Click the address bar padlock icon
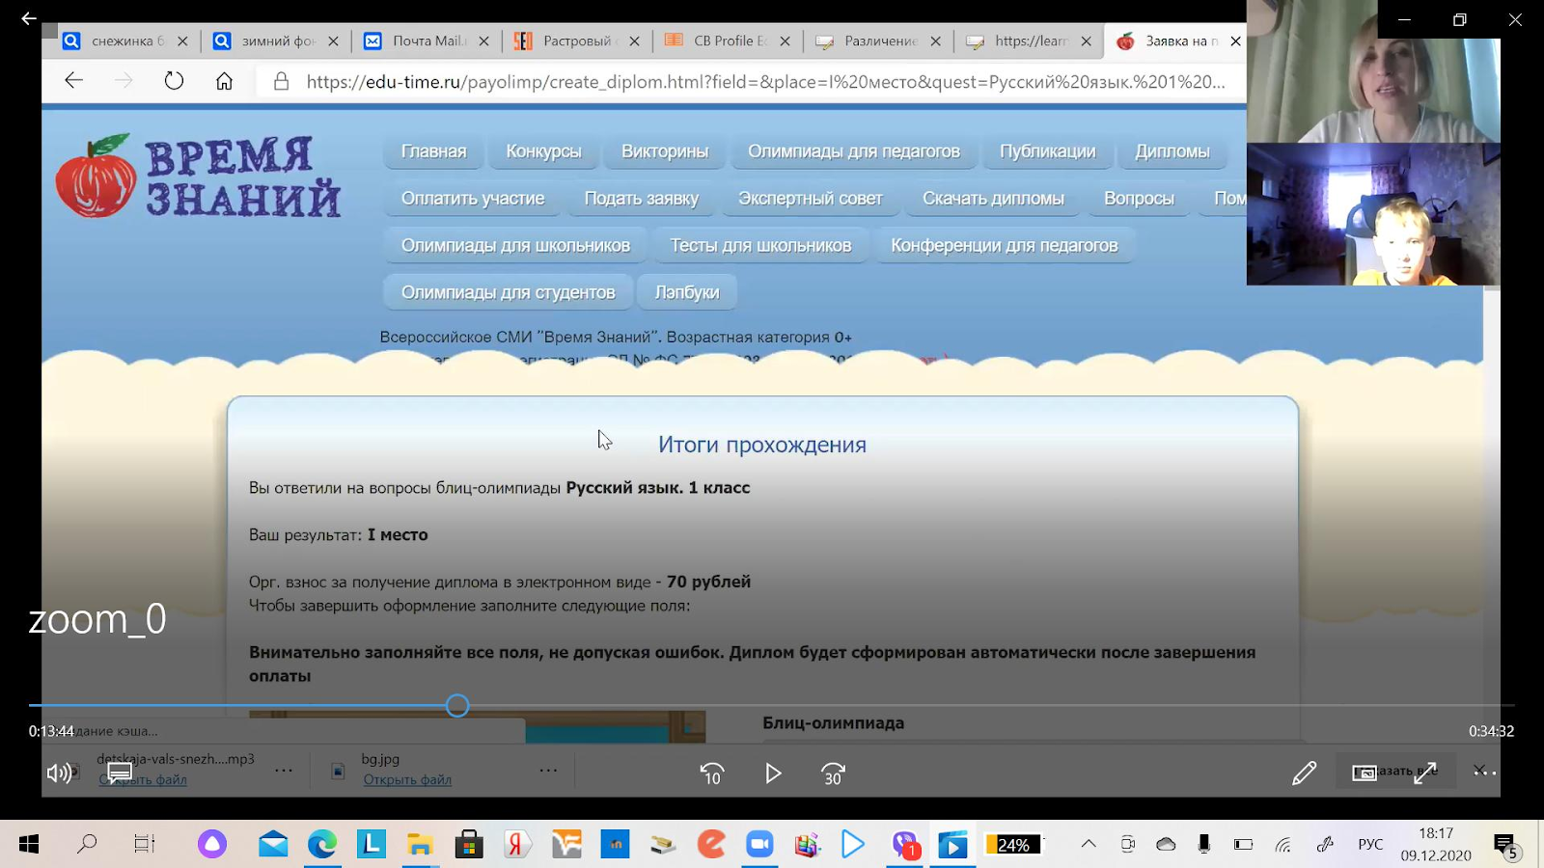Viewport: 1544px width, 868px height. (x=281, y=81)
